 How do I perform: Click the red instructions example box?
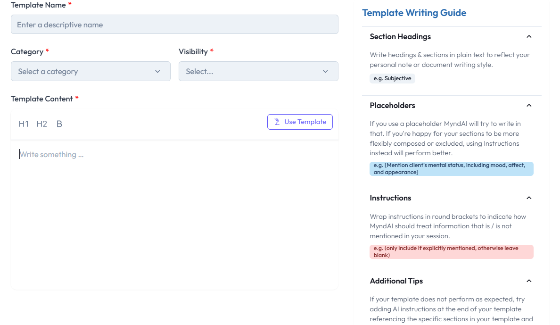click(451, 252)
